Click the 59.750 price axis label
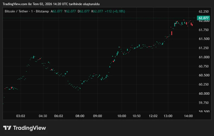Viewport: 214px width, 136px height. click(204, 103)
